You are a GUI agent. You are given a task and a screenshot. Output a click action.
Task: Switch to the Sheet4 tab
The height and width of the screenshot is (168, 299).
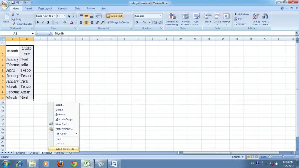(x=20, y=153)
